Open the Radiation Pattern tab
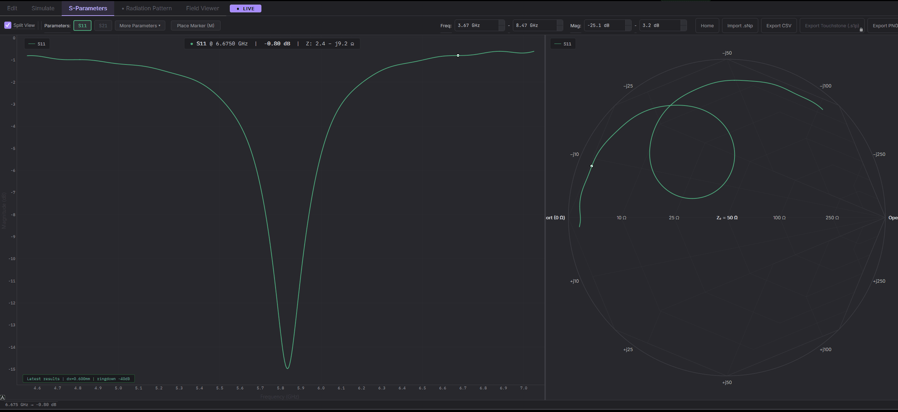 tap(147, 8)
